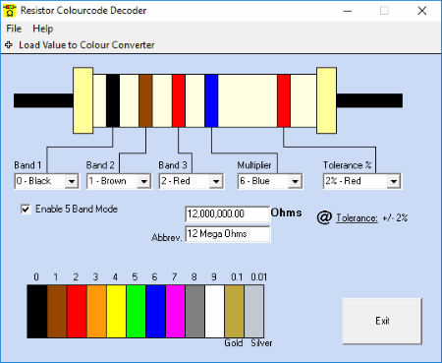
Task: Click the resistor app icon in title bar
Action: tap(10, 11)
